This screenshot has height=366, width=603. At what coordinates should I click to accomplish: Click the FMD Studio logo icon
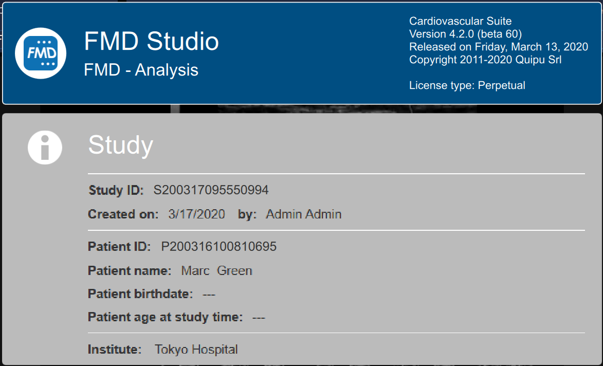[41, 53]
